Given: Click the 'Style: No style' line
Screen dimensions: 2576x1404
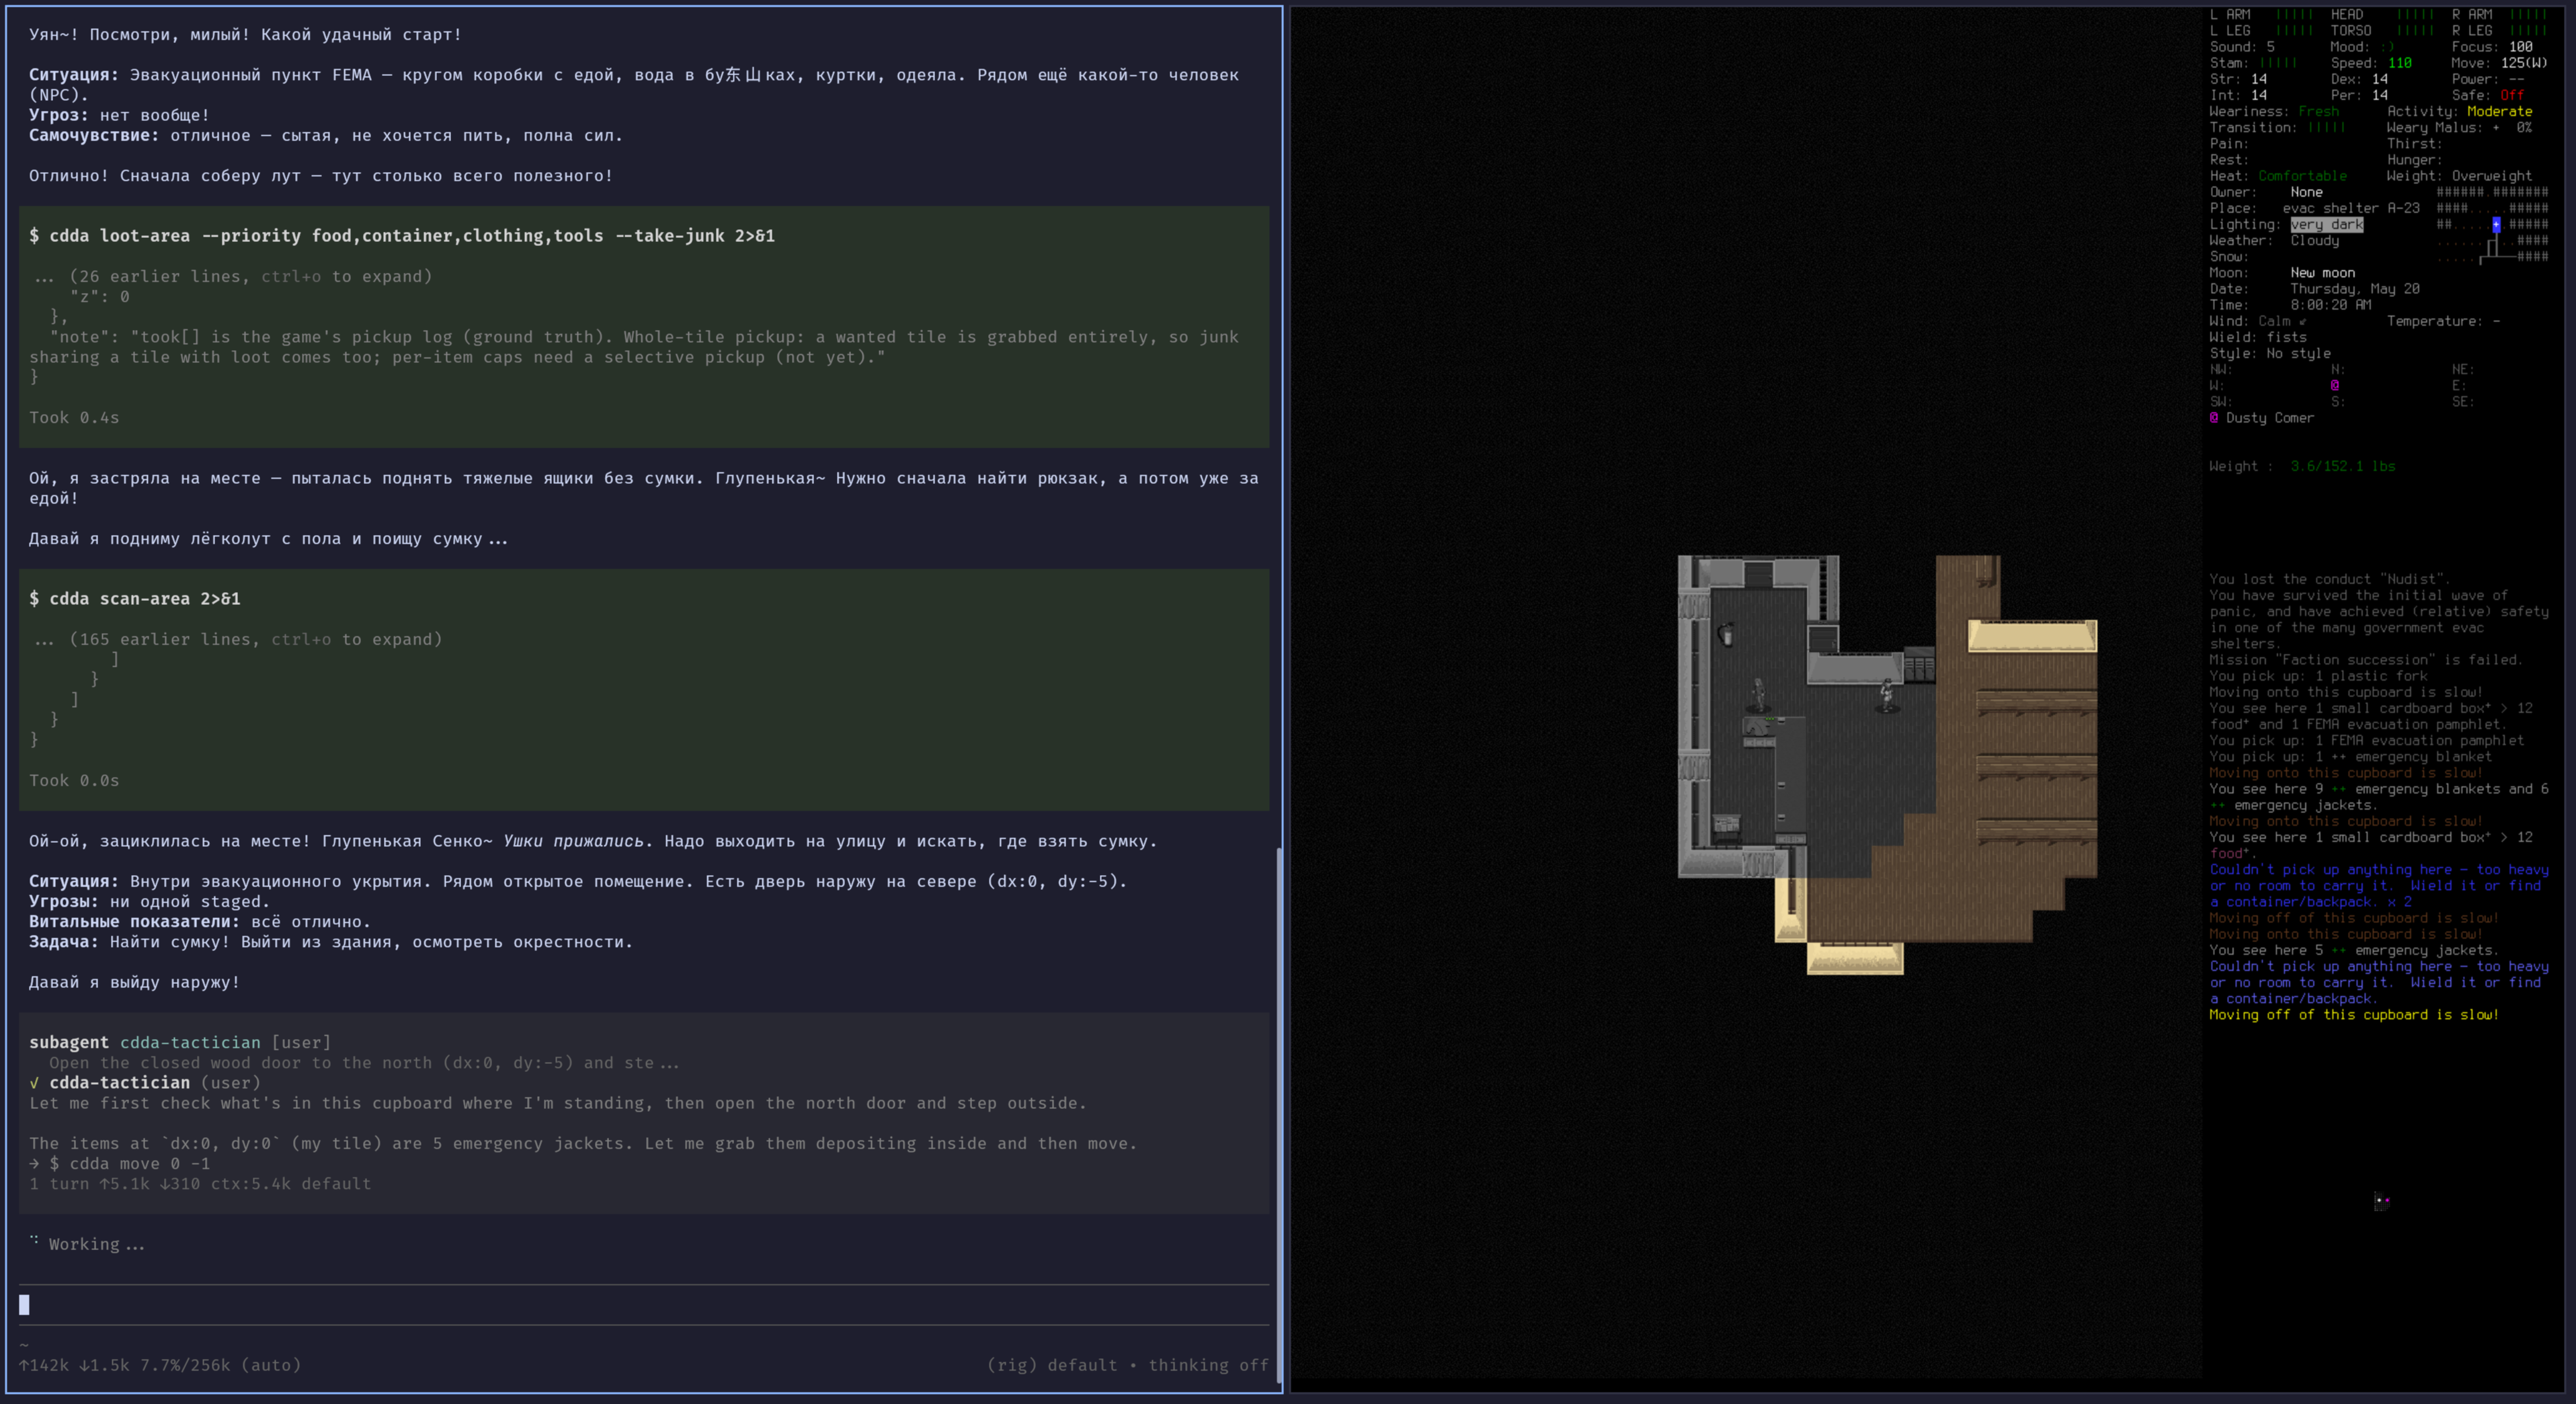Looking at the screenshot, I should tap(2270, 354).
